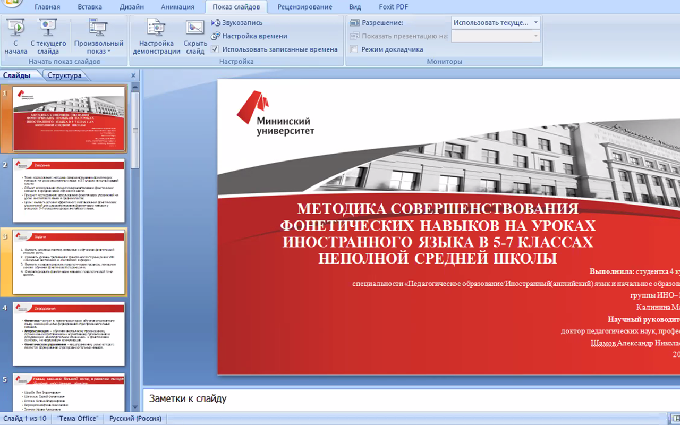Open slideshow setup icon
The image size is (680, 425).
click(156, 27)
